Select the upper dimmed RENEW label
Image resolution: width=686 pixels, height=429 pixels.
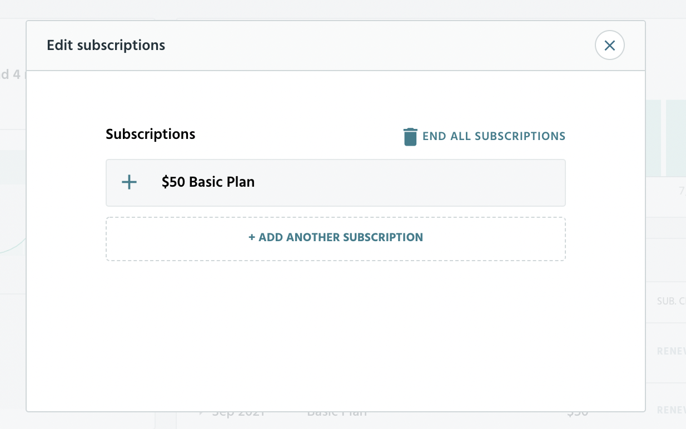coord(671,351)
